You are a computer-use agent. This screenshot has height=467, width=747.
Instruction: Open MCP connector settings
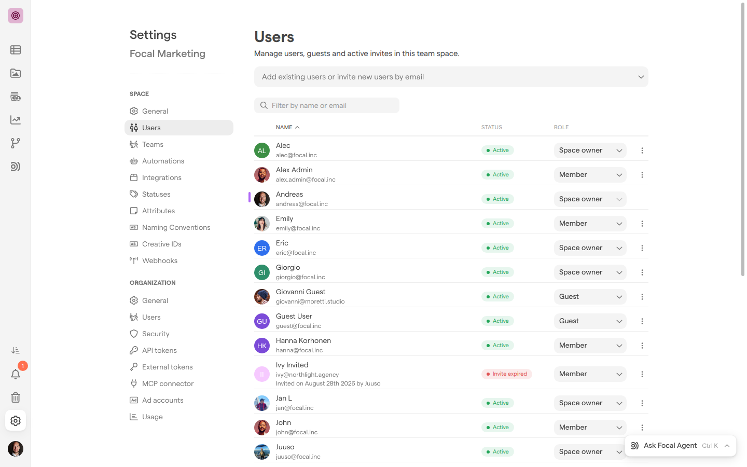click(179, 383)
